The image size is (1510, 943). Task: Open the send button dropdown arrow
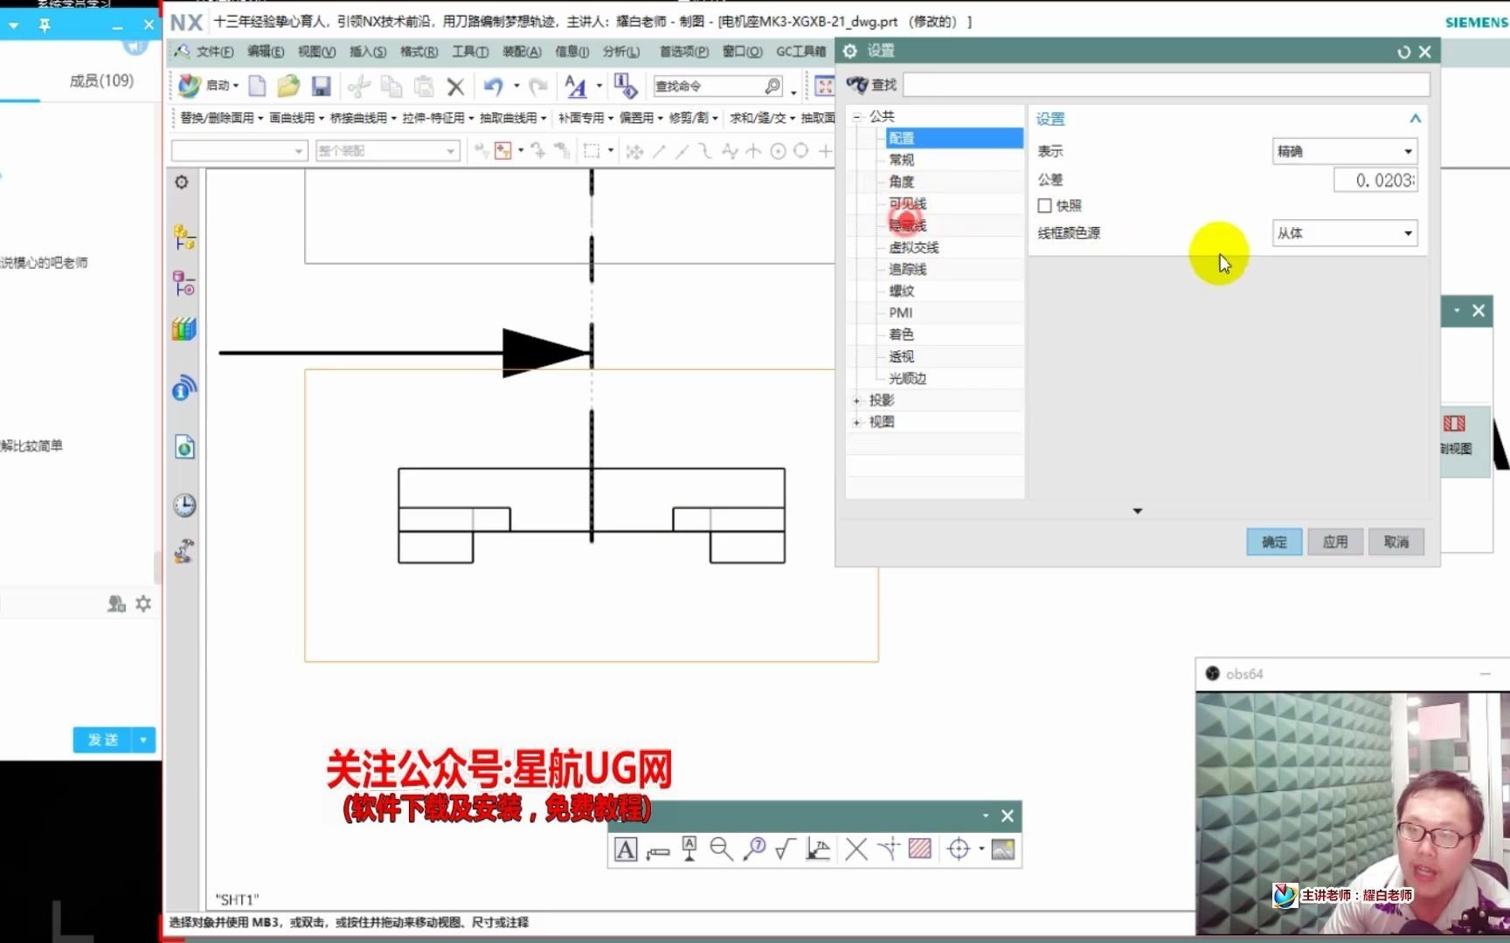coord(143,740)
